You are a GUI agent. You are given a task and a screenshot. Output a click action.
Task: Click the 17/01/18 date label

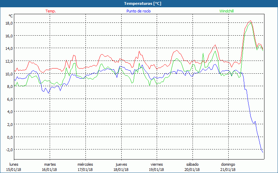point(85,169)
